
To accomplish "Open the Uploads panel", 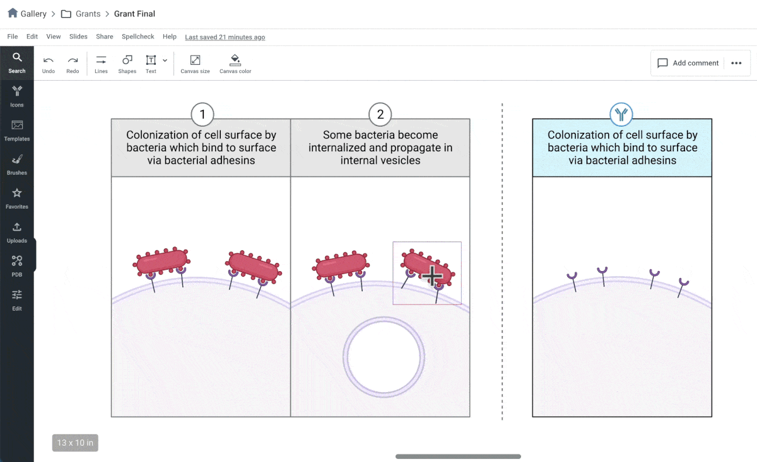I will pyautogui.click(x=17, y=233).
